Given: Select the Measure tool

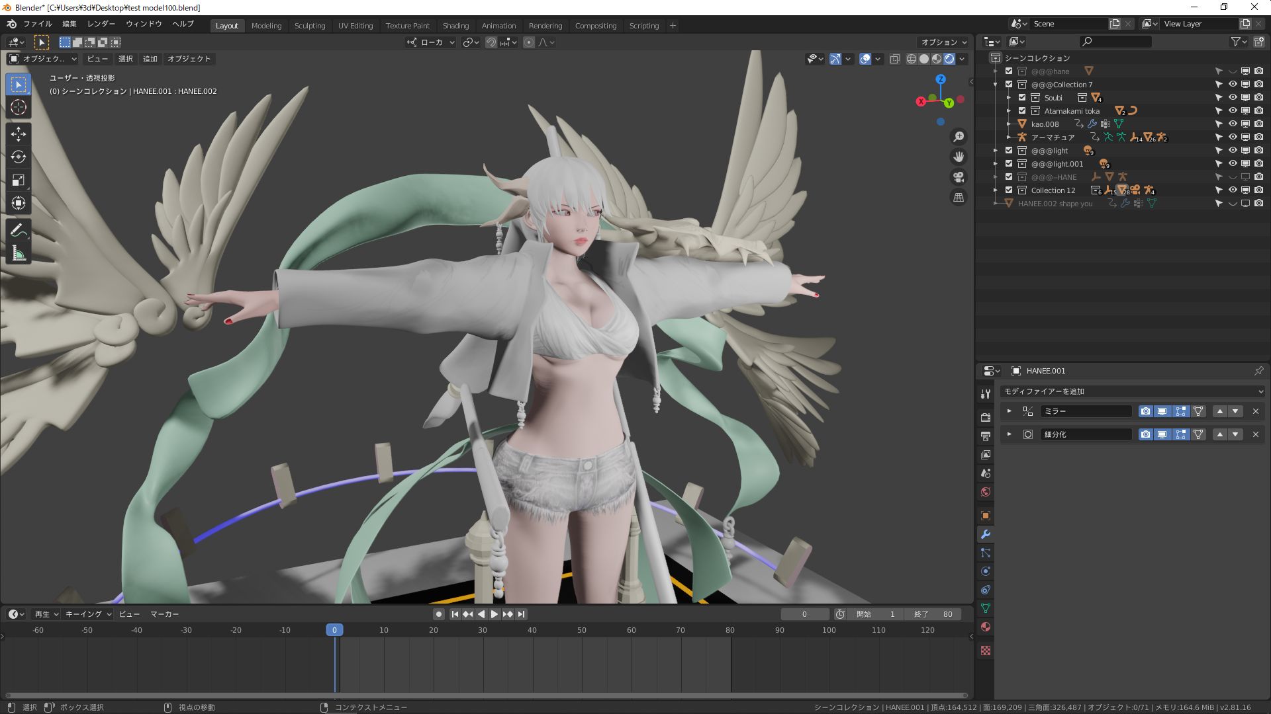Looking at the screenshot, I should point(19,254).
